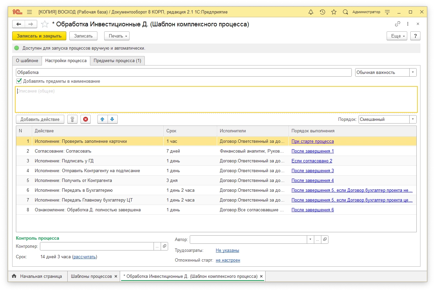
Task: Click the 'Контролер' input field
Action: 97,246
